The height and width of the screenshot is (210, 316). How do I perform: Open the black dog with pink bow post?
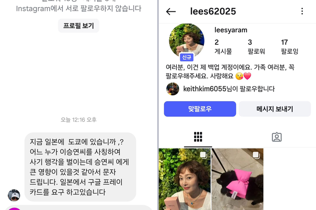[237, 179]
